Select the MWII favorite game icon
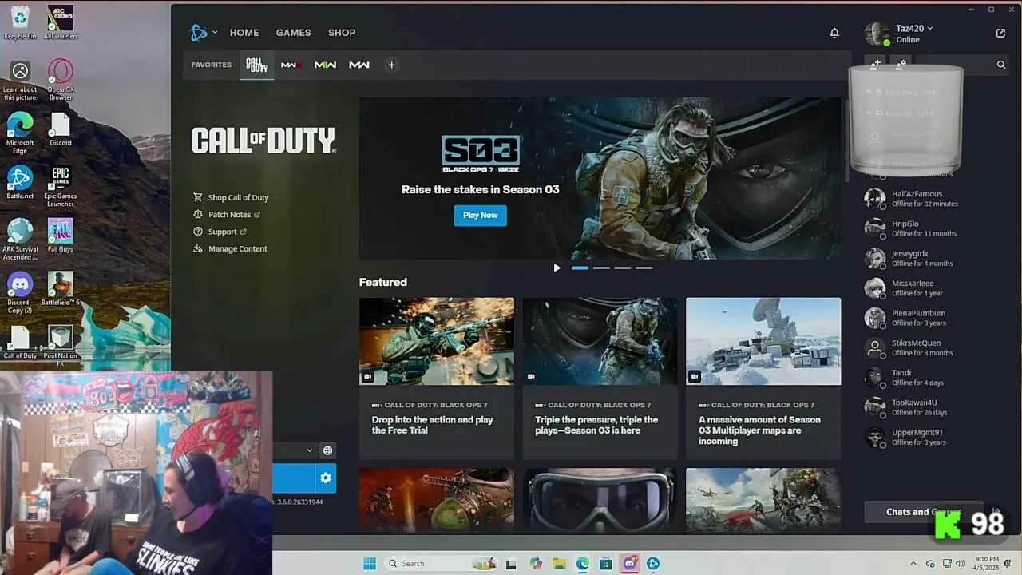This screenshot has width=1022, height=575. coord(325,65)
